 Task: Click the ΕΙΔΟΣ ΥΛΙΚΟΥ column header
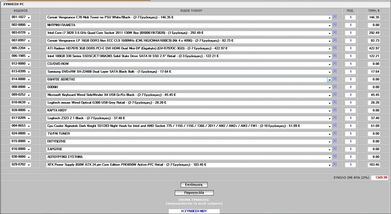coord(192,11)
